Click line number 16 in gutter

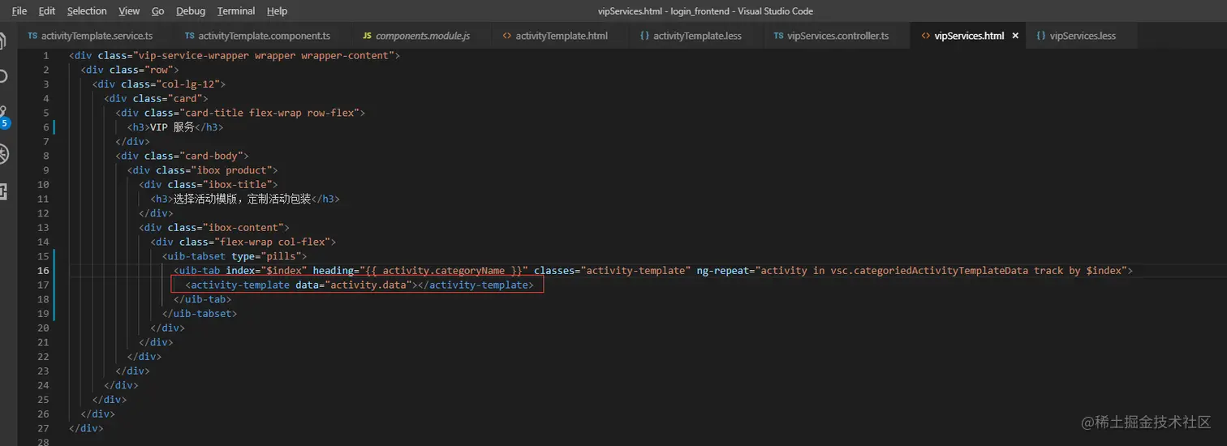pyautogui.click(x=43, y=270)
